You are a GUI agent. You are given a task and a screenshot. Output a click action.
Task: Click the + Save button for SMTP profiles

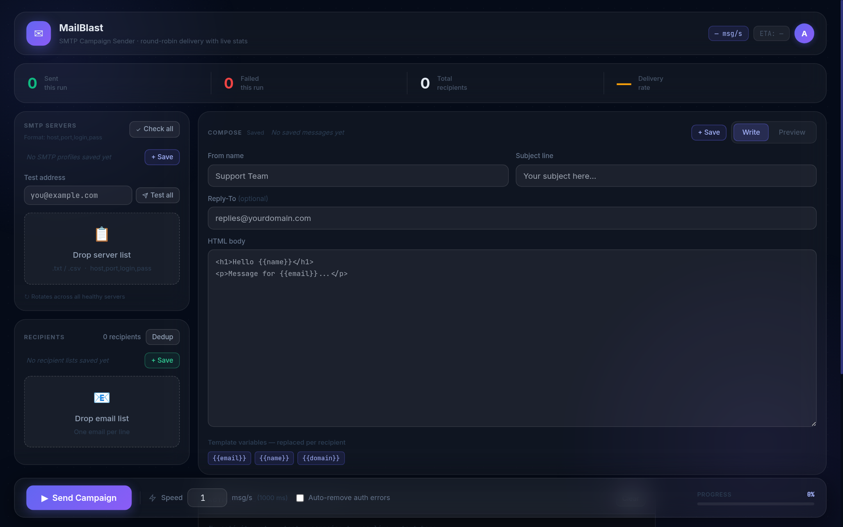(162, 157)
